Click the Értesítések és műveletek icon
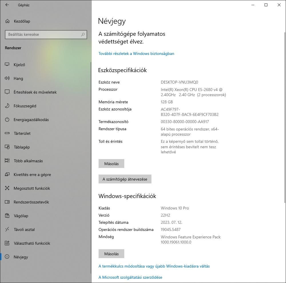Image resolution: width=286 pixels, height=283 pixels. click(7, 92)
